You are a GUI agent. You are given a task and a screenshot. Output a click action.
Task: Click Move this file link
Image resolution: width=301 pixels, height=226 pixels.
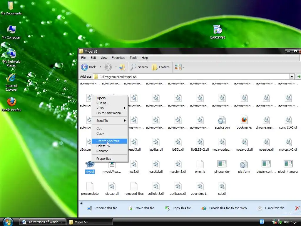(x=141, y=208)
